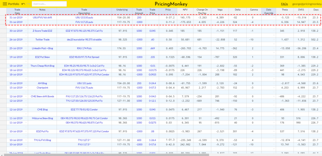
Task: Select '0EH 98.375/98.625/98.875 Call Fly' description
Action: pos(84,123)
